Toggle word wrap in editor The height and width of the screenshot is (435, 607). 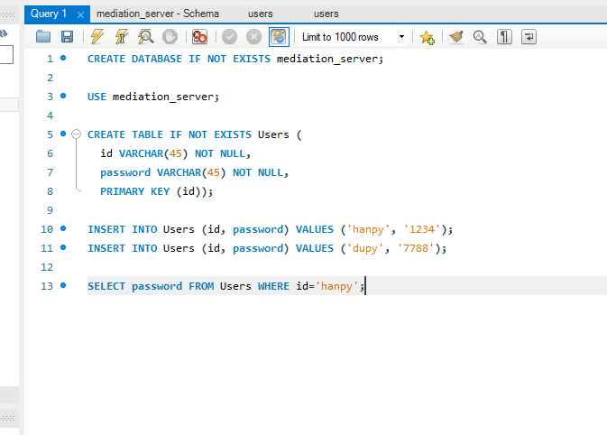point(529,37)
